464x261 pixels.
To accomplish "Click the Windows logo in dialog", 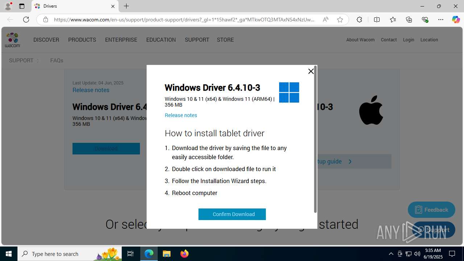I will click(x=289, y=92).
